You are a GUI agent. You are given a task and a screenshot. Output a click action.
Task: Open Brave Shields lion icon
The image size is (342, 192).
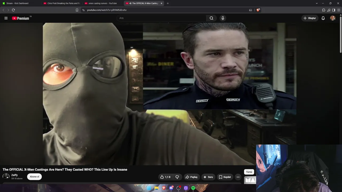tap(258, 10)
